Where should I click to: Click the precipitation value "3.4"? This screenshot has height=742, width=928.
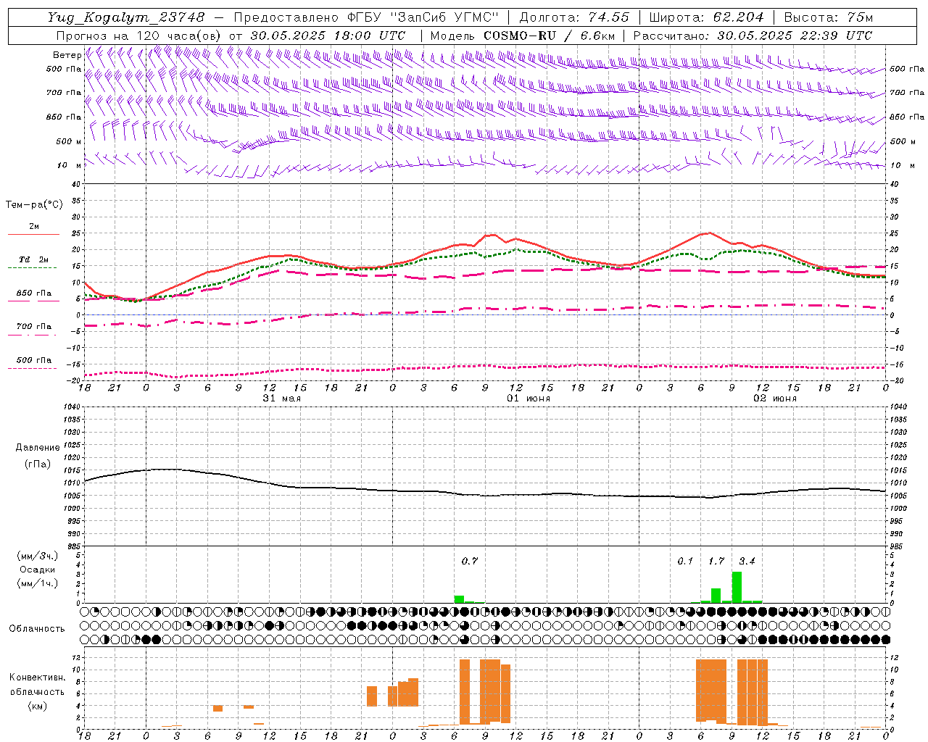coord(747,561)
